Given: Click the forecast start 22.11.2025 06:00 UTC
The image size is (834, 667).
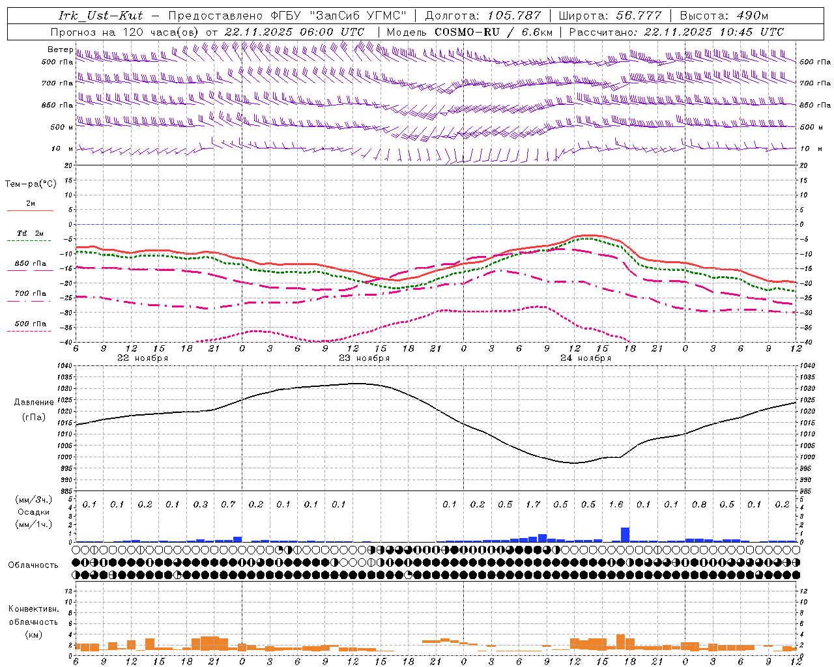Looking at the screenshot, I should [294, 32].
